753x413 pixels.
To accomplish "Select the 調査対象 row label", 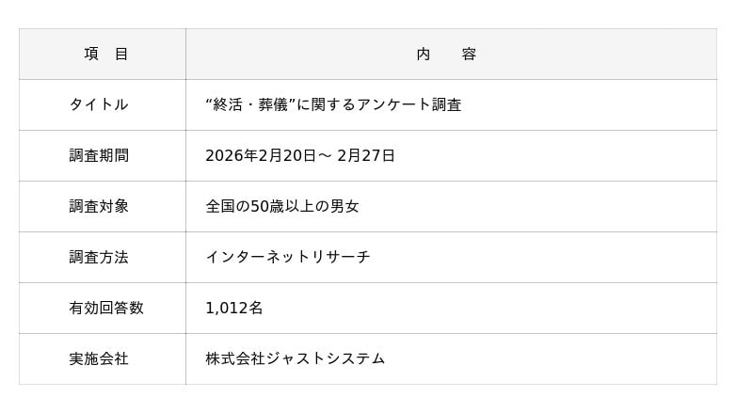I will [x=99, y=207].
